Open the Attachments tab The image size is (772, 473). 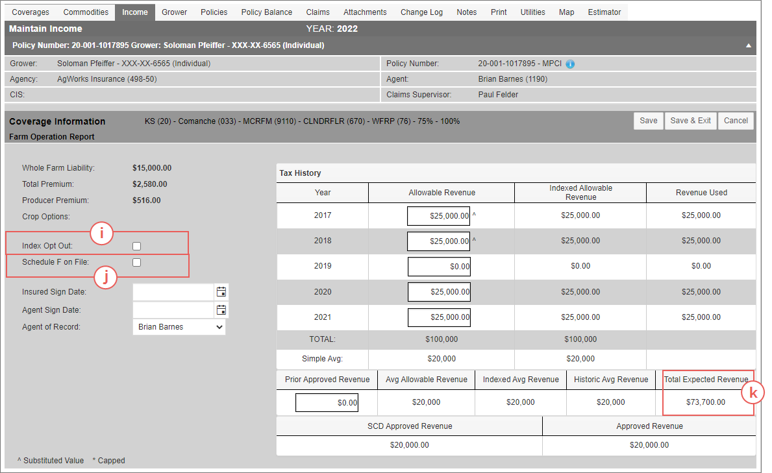pos(365,12)
